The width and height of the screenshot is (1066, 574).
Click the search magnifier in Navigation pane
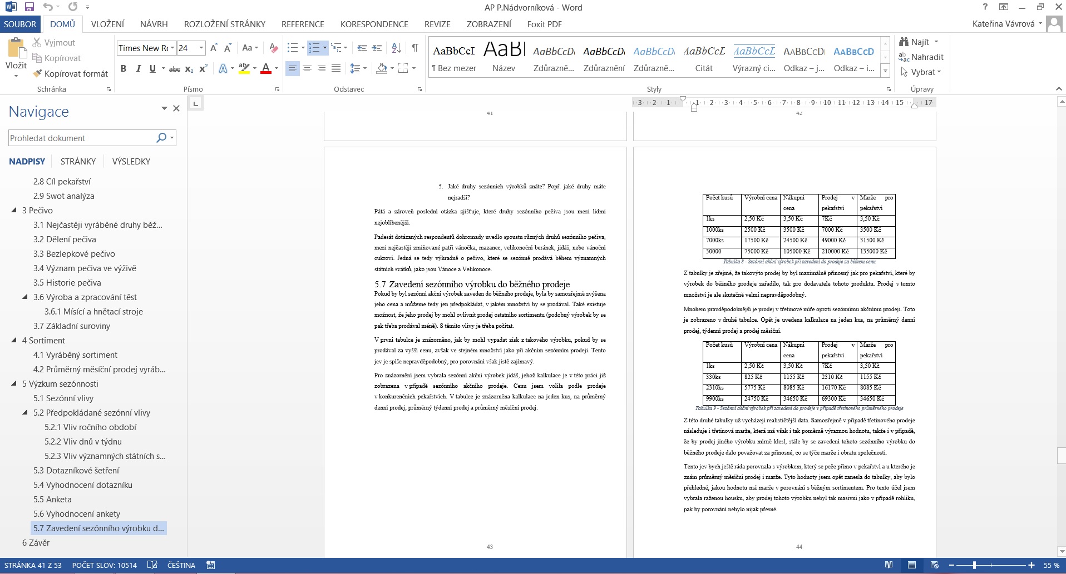click(161, 137)
